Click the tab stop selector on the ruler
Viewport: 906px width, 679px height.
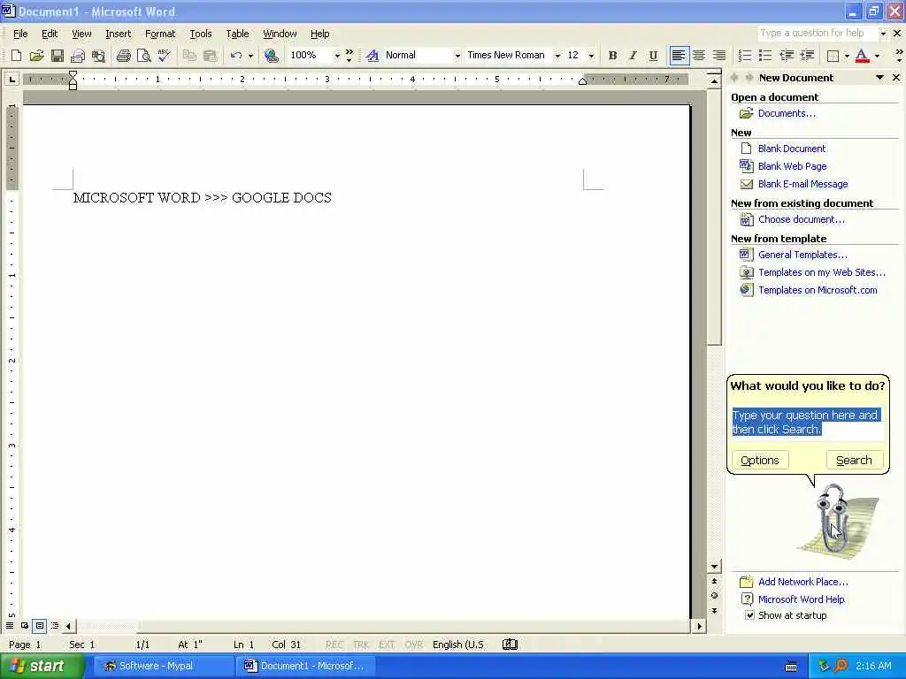tap(12, 79)
